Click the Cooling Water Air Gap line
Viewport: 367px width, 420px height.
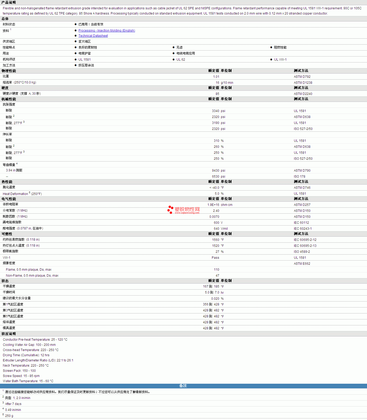click(29, 345)
